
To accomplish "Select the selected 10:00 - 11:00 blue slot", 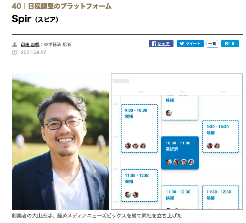I will click(x=180, y=153).
